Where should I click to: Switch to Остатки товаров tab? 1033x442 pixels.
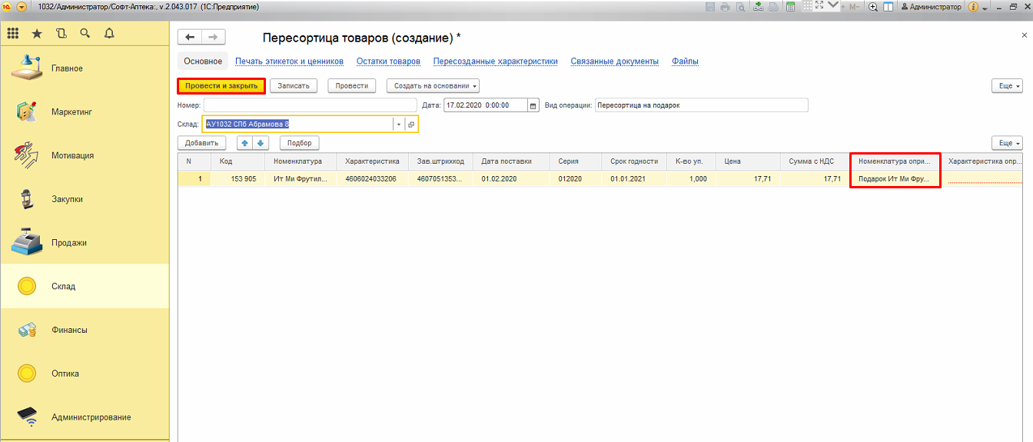click(x=388, y=61)
